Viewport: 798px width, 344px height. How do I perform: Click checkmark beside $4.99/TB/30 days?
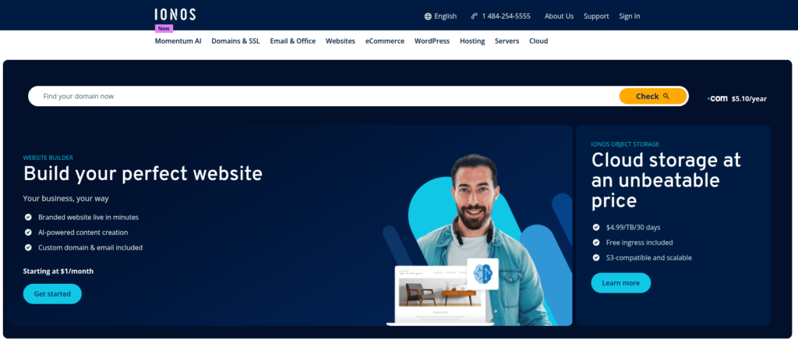(x=596, y=227)
